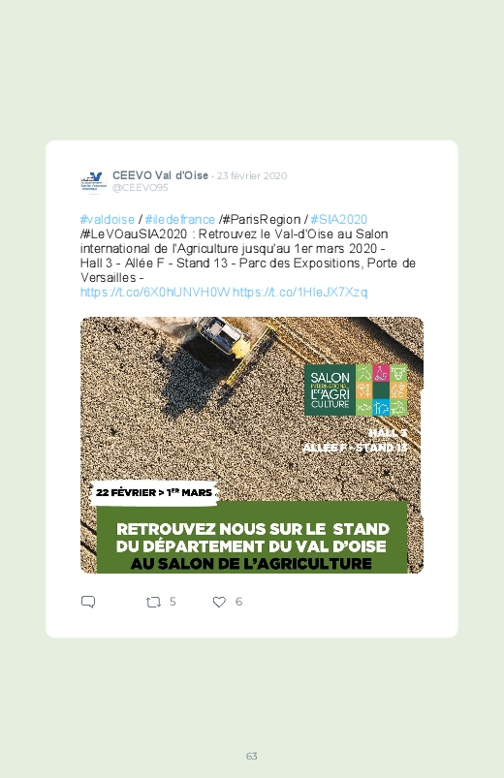The image size is (504, 778).
Task: Click the 22 Février > 1er Mars banner
Action: point(154,493)
